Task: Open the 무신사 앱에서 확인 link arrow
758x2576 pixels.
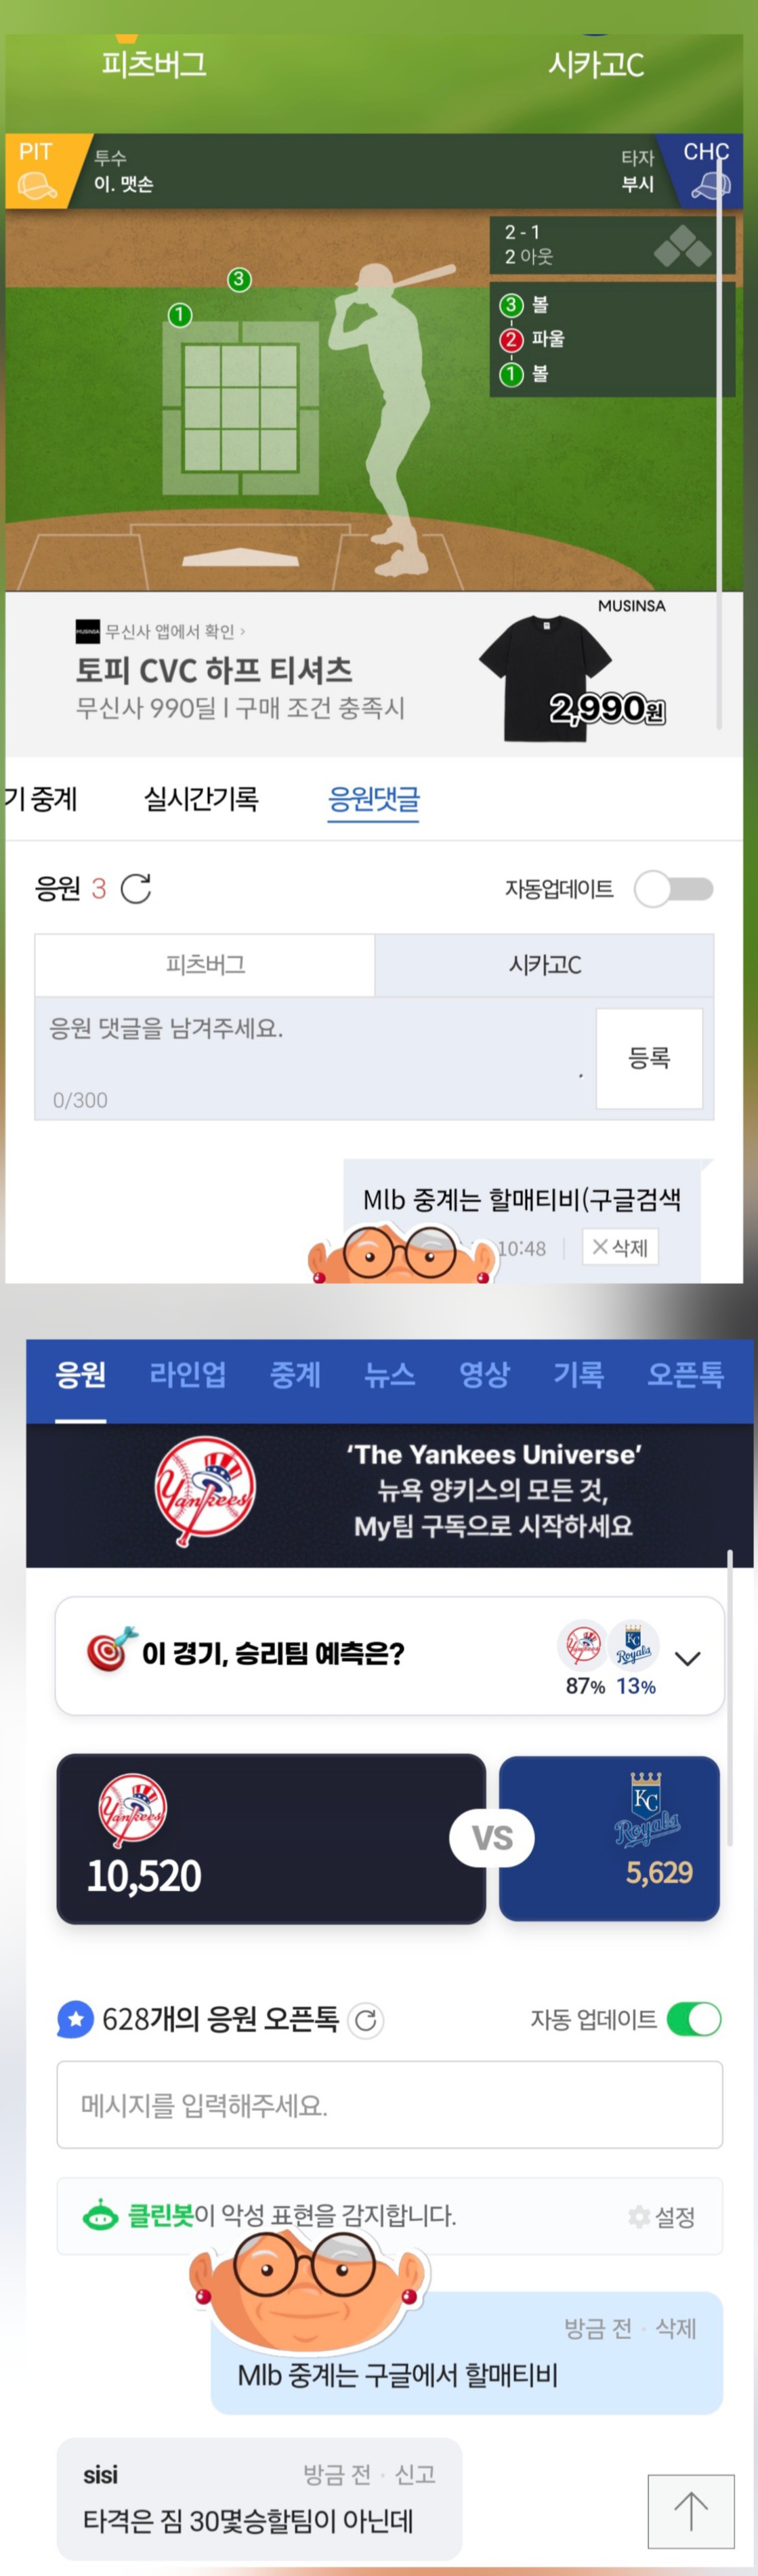Action: (x=242, y=631)
